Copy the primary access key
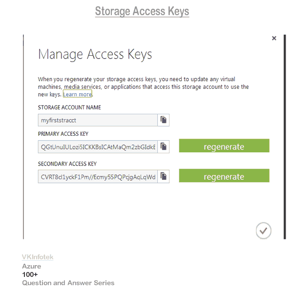This screenshot has height=293, width=293. [164, 146]
